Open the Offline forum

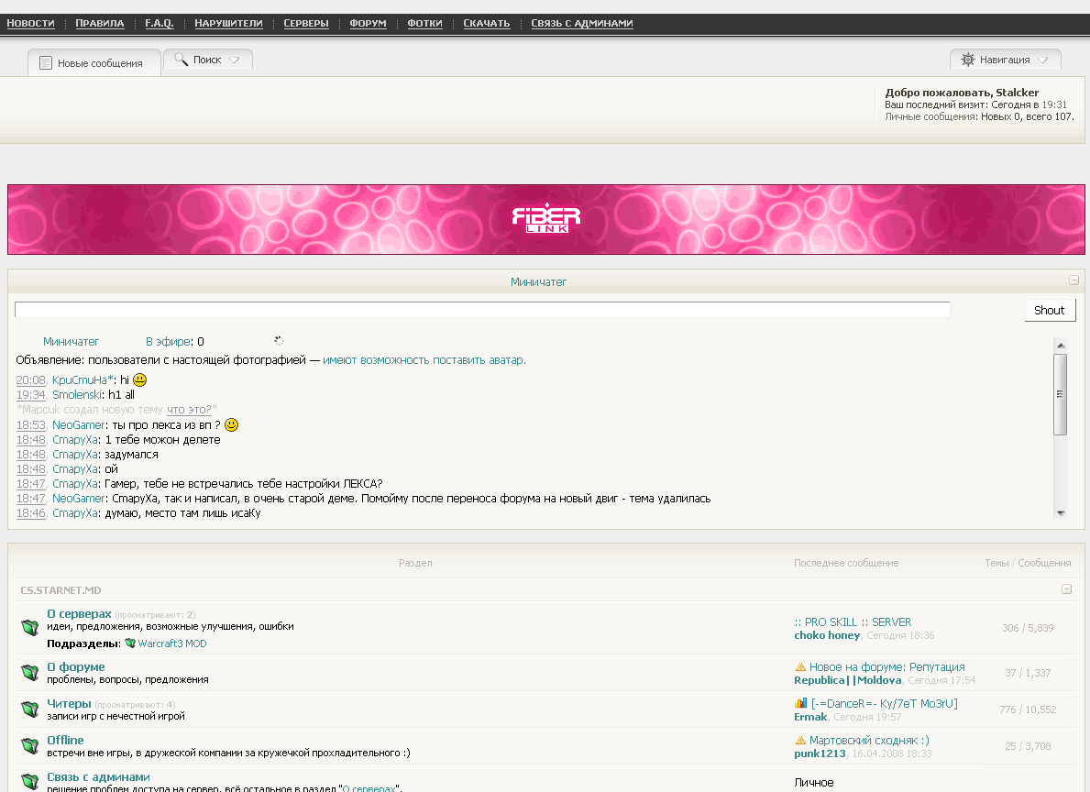pyautogui.click(x=65, y=741)
